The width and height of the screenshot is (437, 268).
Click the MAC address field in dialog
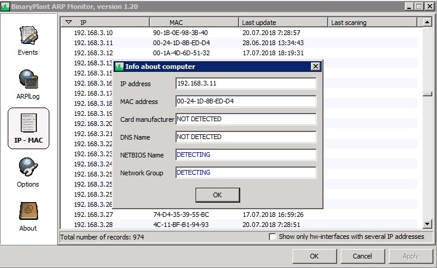(x=246, y=101)
